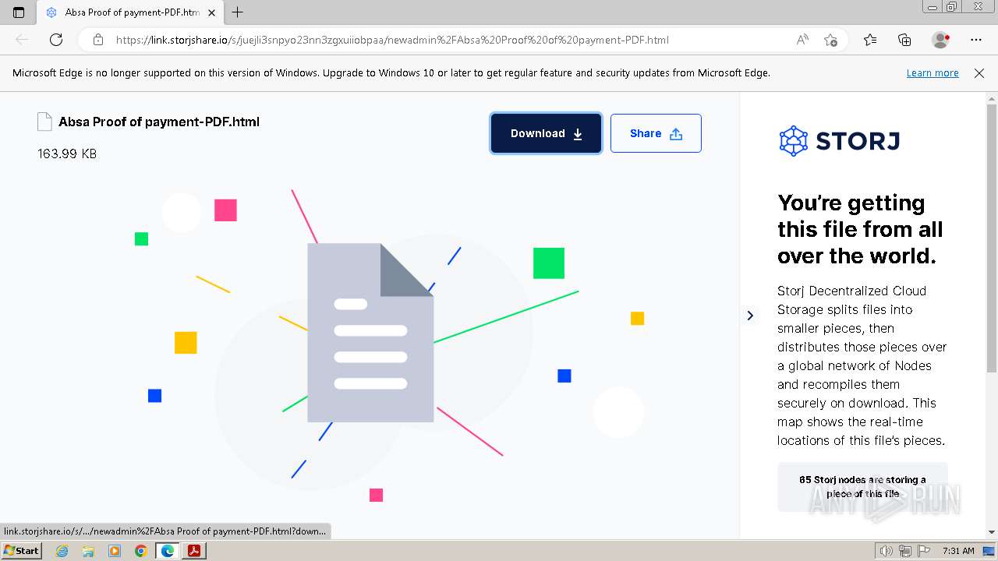998x561 pixels.
Task: Open the Learn more link
Action: coord(933,73)
